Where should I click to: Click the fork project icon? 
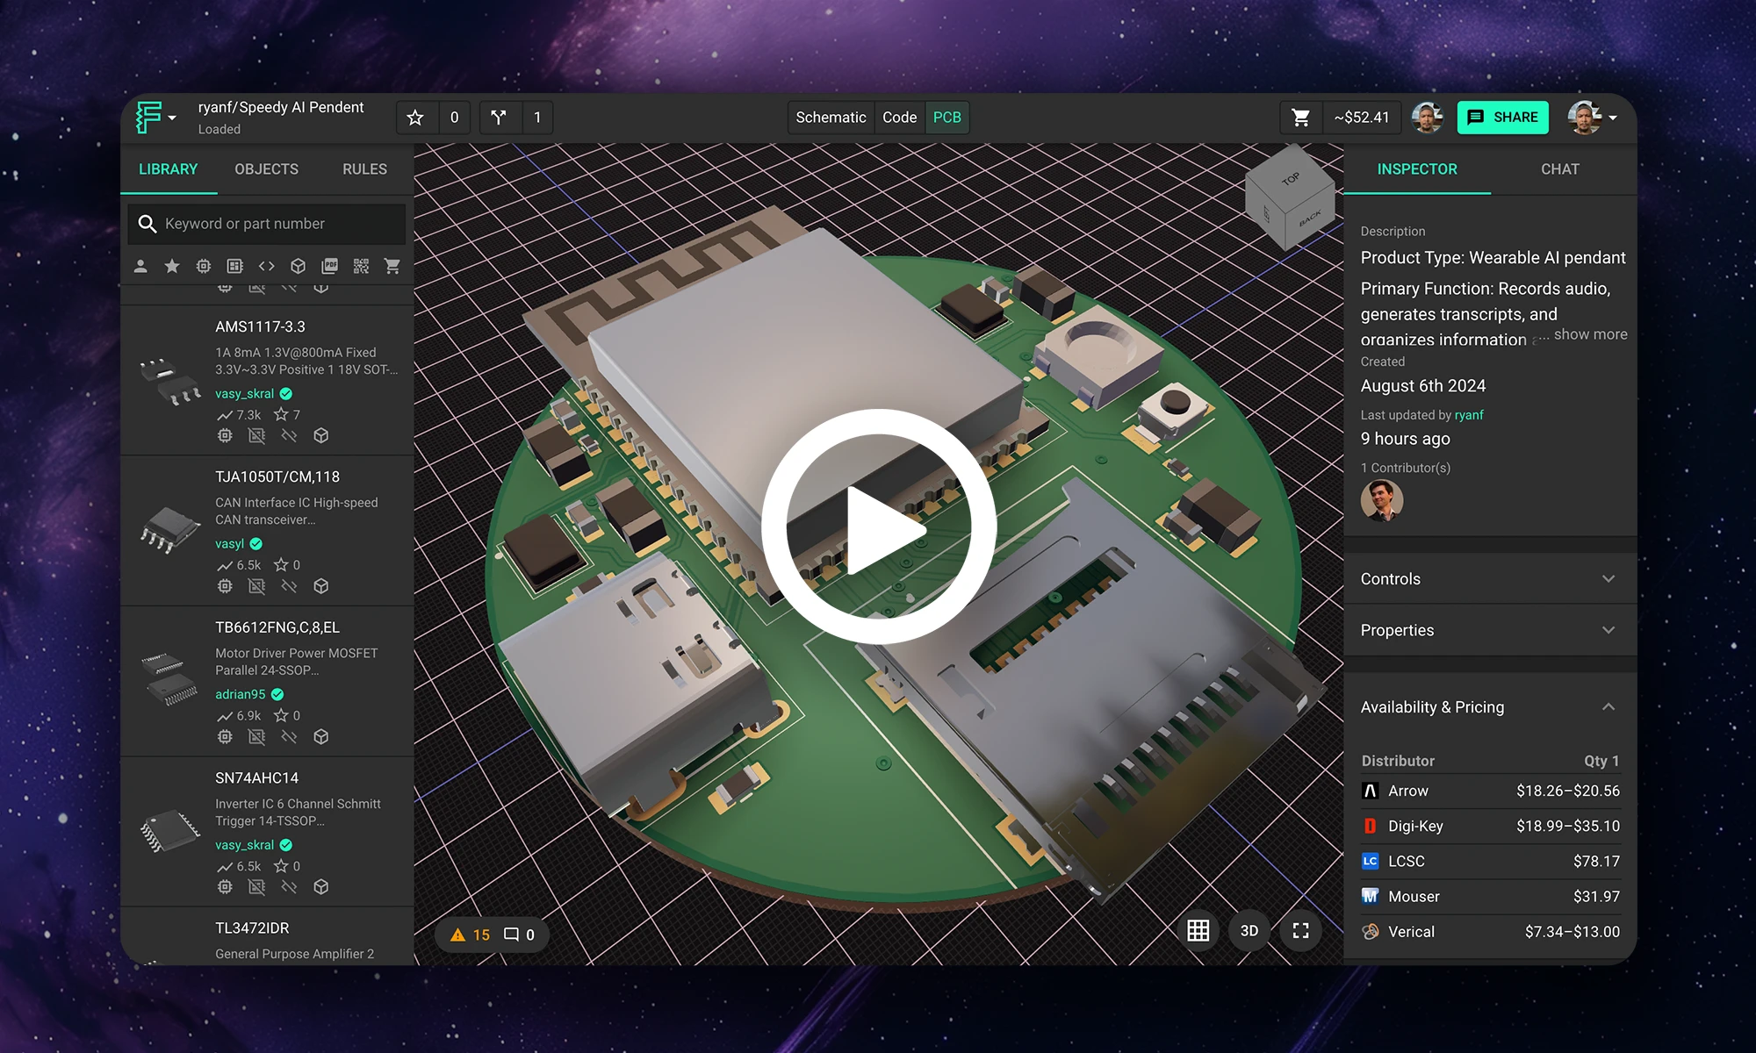pyautogui.click(x=499, y=117)
